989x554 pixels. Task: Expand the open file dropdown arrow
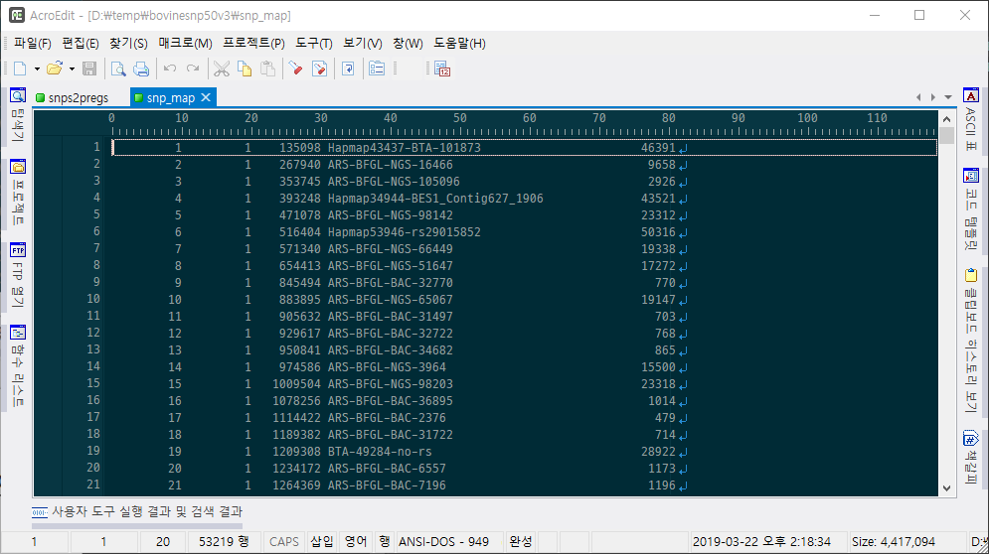72,69
